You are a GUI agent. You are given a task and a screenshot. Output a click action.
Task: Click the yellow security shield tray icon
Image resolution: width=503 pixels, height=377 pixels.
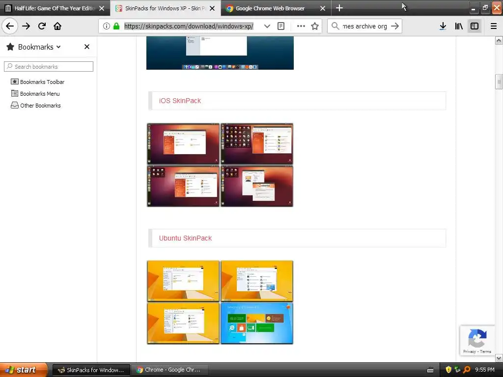448,370
